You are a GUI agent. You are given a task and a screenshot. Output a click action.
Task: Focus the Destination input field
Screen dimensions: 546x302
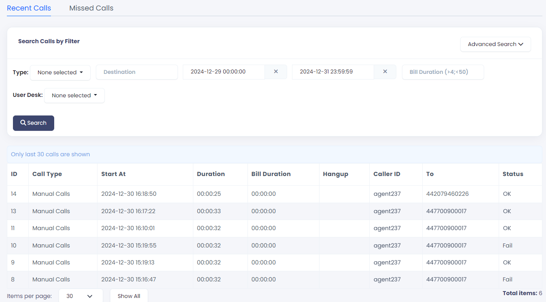(x=137, y=72)
